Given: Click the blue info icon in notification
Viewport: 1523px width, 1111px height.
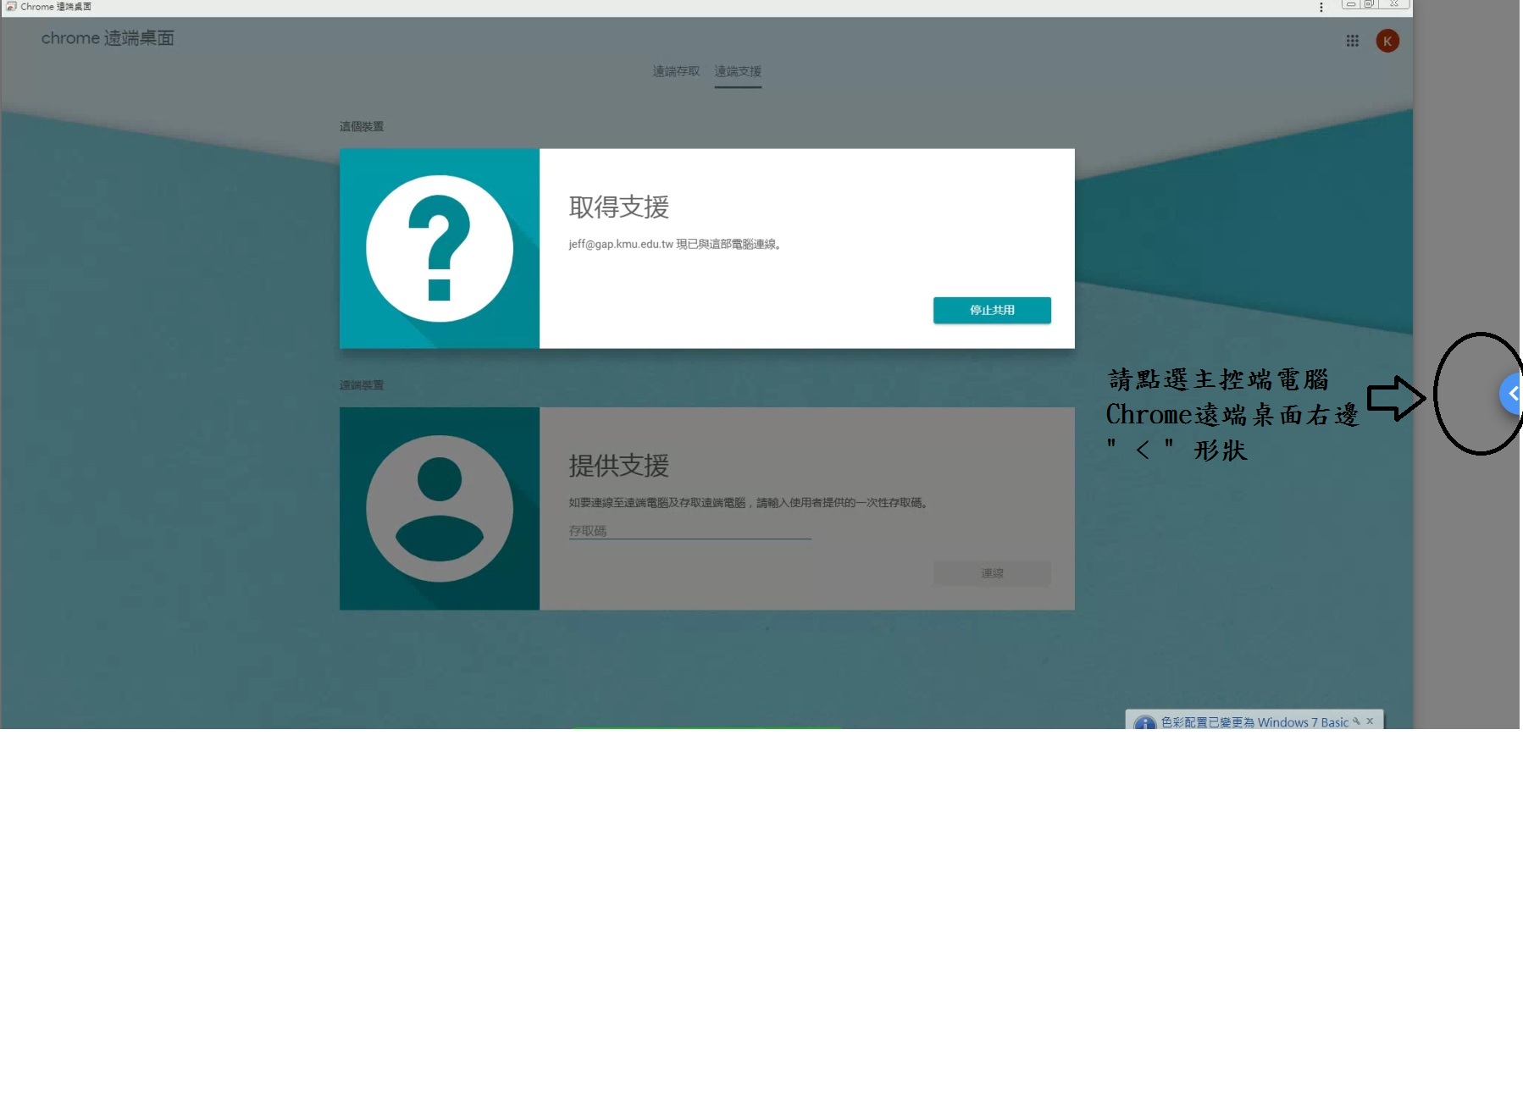Looking at the screenshot, I should (1145, 723).
